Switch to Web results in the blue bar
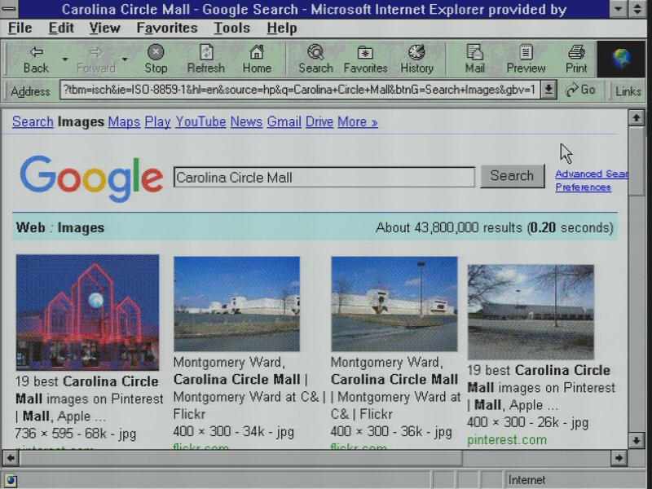Image resolution: width=652 pixels, height=489 pixels. (30, 227)
